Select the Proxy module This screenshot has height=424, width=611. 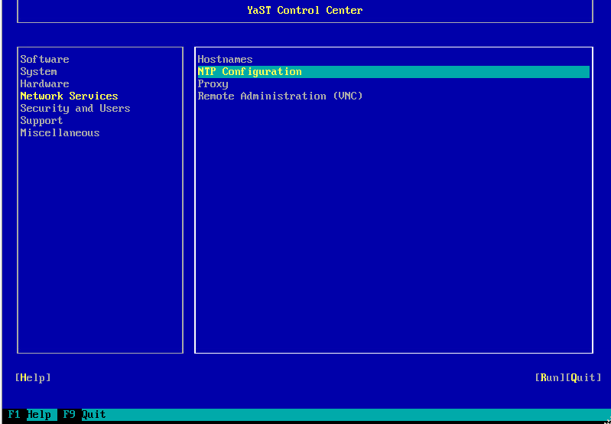click(x=213, y=84)
